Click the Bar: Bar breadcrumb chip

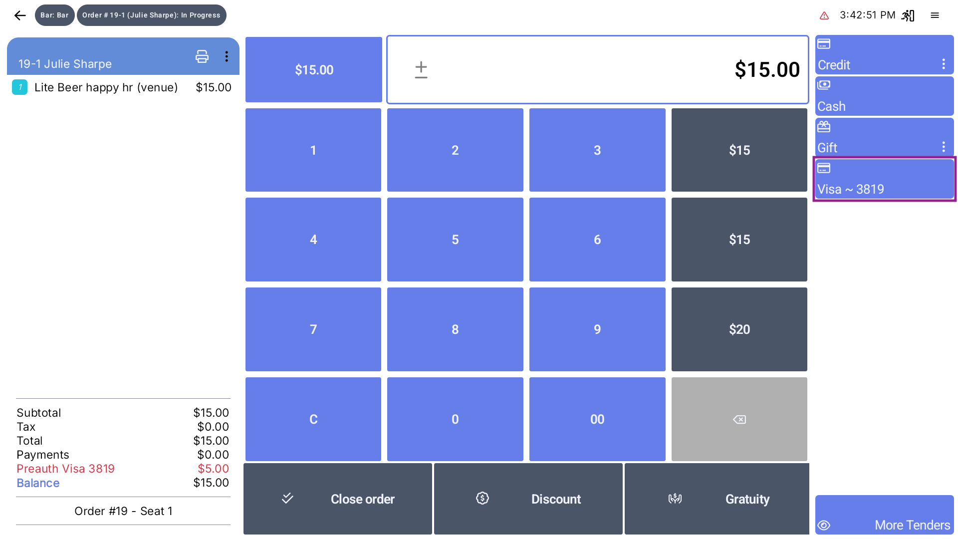coord(54,15)
